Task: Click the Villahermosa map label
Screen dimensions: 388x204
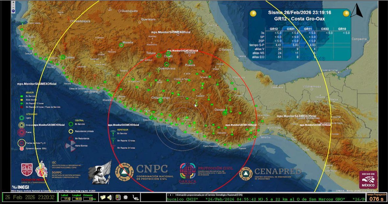Action: (312, 87)
